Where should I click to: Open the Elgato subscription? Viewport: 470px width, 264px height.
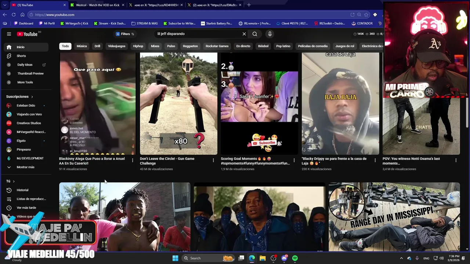[x=26, y=141]
